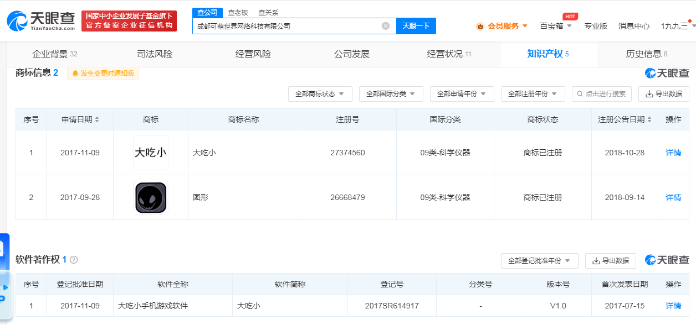Click the V1.0 version number cell
The width and height of the screenshot is (696, 325).
(558, 306)
